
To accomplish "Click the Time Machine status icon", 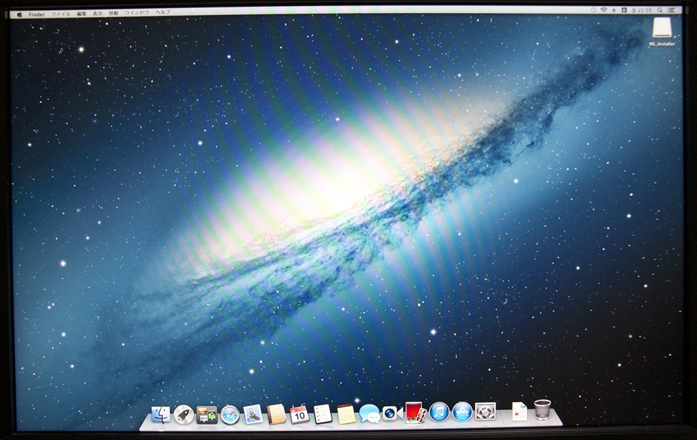I will [x=594, y=10].
